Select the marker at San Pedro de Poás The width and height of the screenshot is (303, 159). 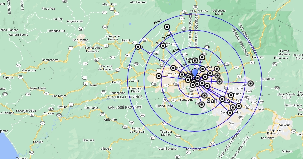(x=163, y=46)
